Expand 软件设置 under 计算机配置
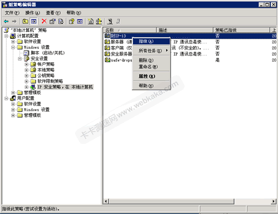 point(13,42)
